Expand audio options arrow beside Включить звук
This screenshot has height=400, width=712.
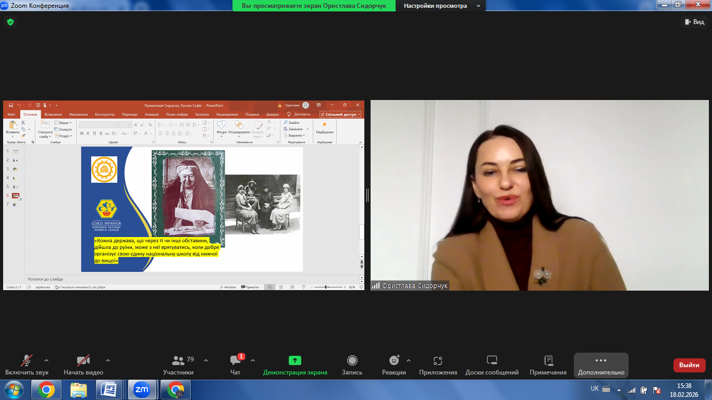pos(46,360)
